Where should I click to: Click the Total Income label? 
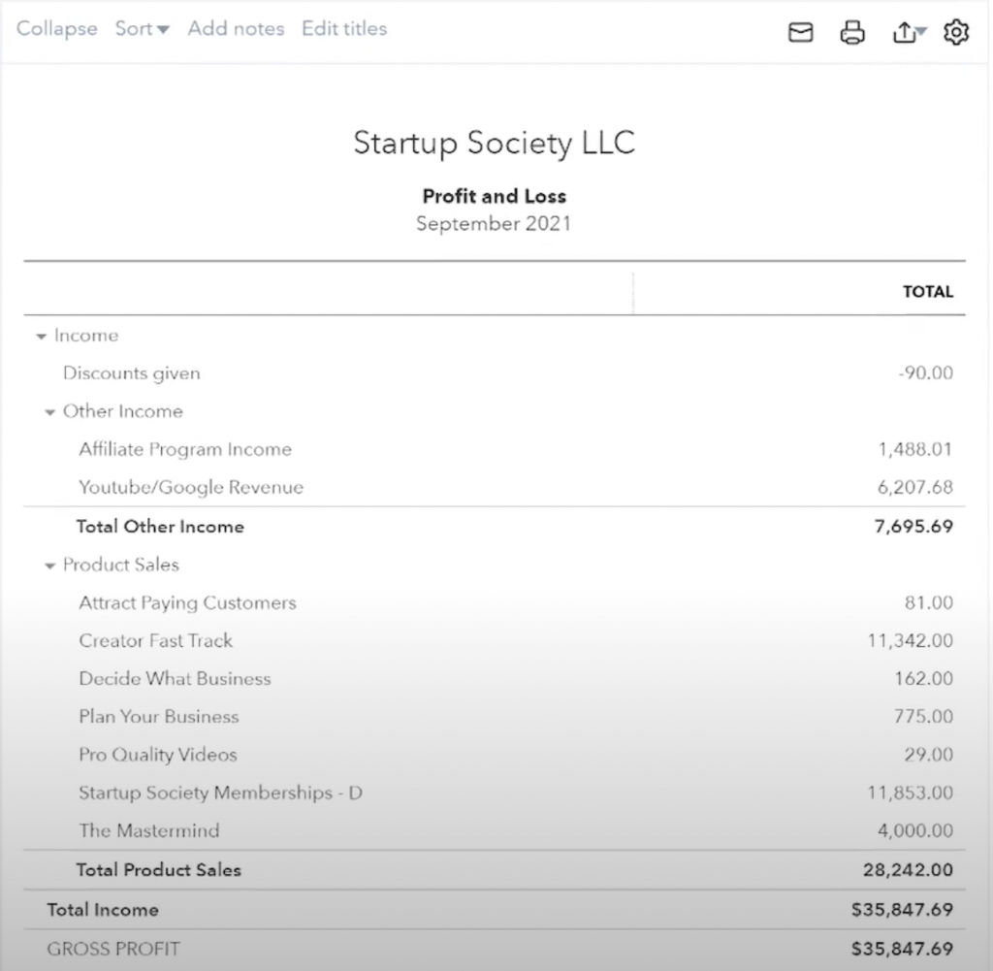point(103,910)
